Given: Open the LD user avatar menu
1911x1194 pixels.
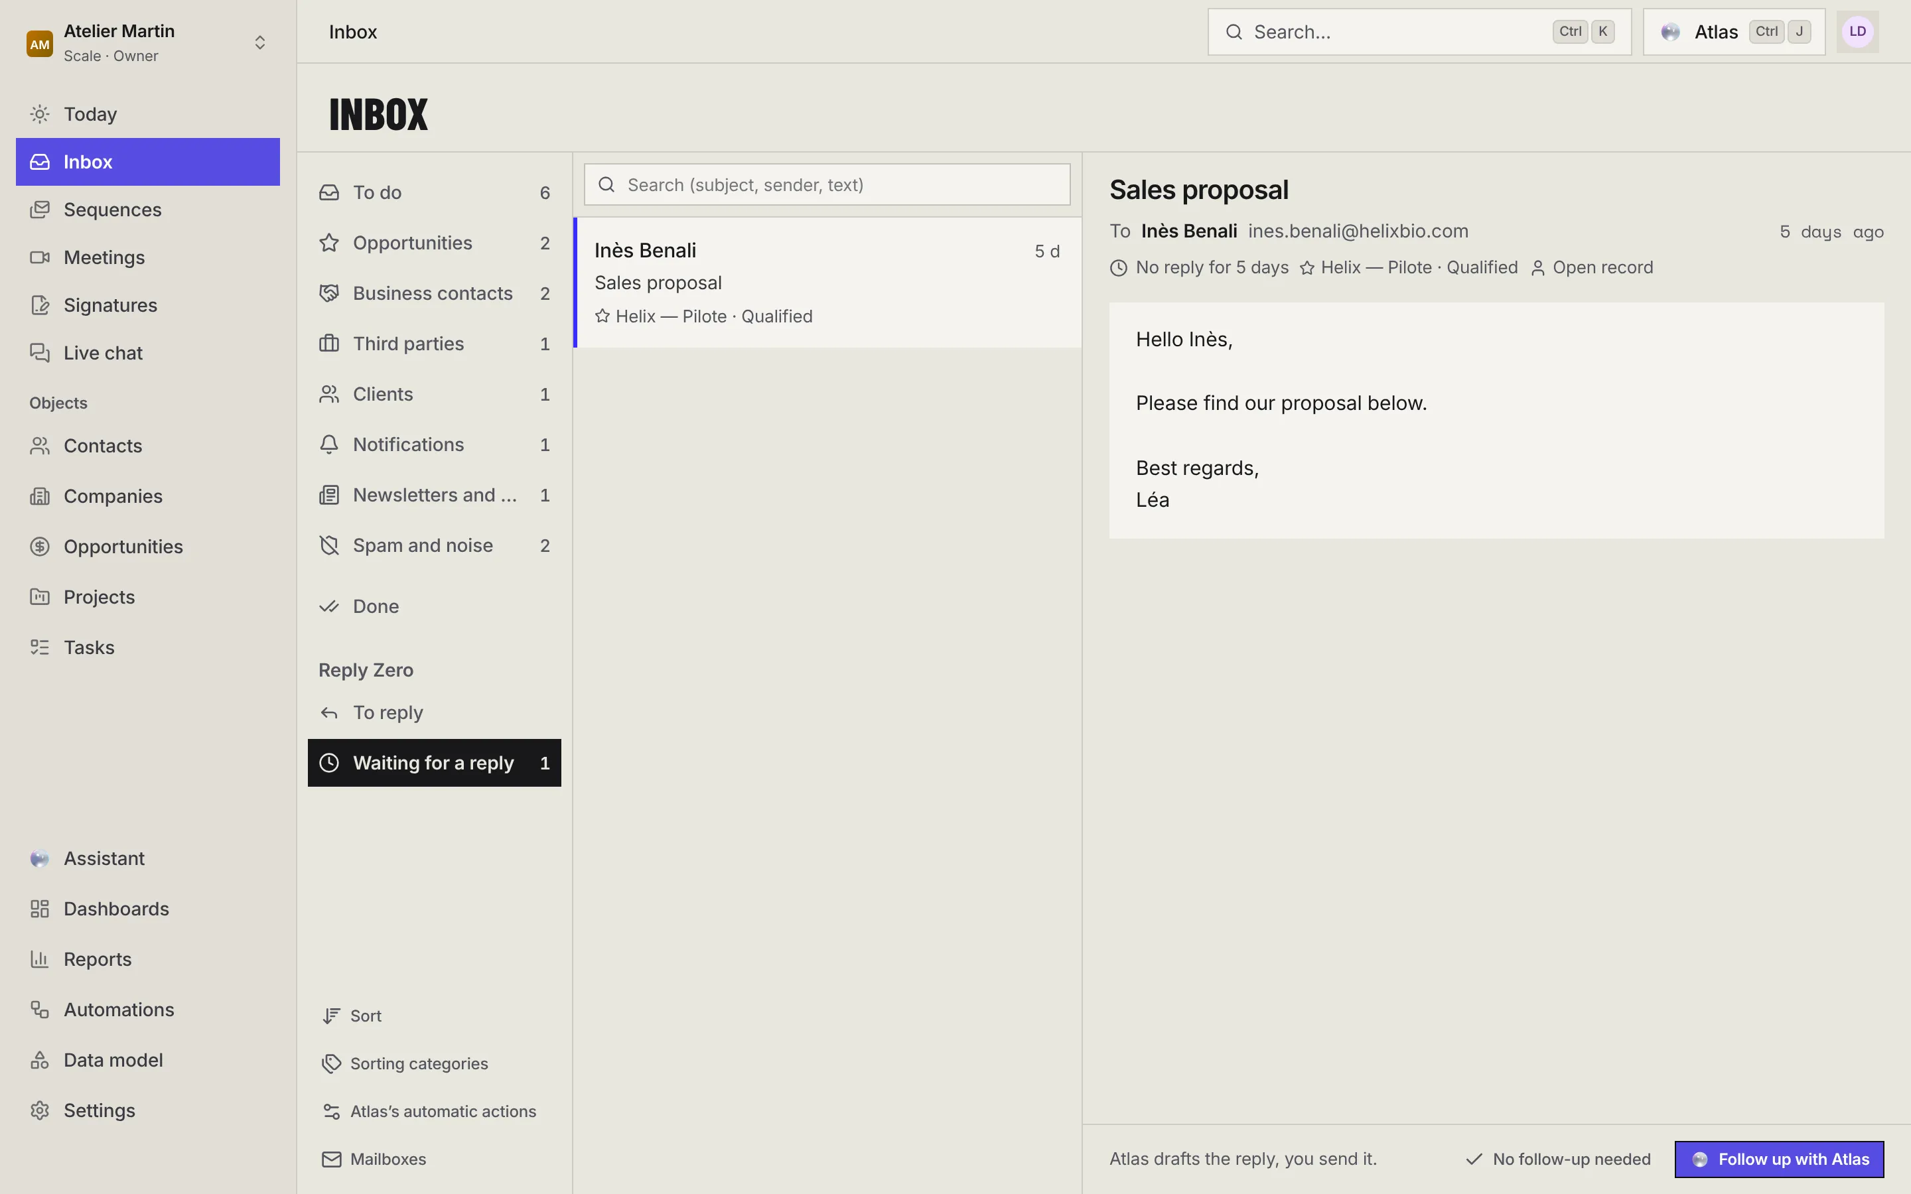Looking at the screenshot, I should click(x=1857, y=33).
